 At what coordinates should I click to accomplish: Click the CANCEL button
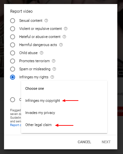tap(84, 142)
